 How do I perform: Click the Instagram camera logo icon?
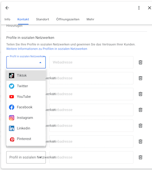(12, 118)
